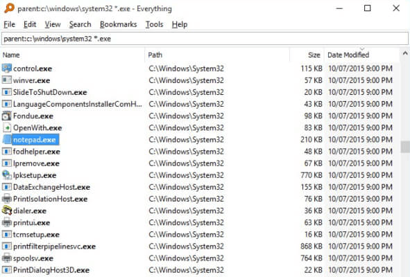Sort results by Path column header

pyautogui.click(x=217, y=55)
